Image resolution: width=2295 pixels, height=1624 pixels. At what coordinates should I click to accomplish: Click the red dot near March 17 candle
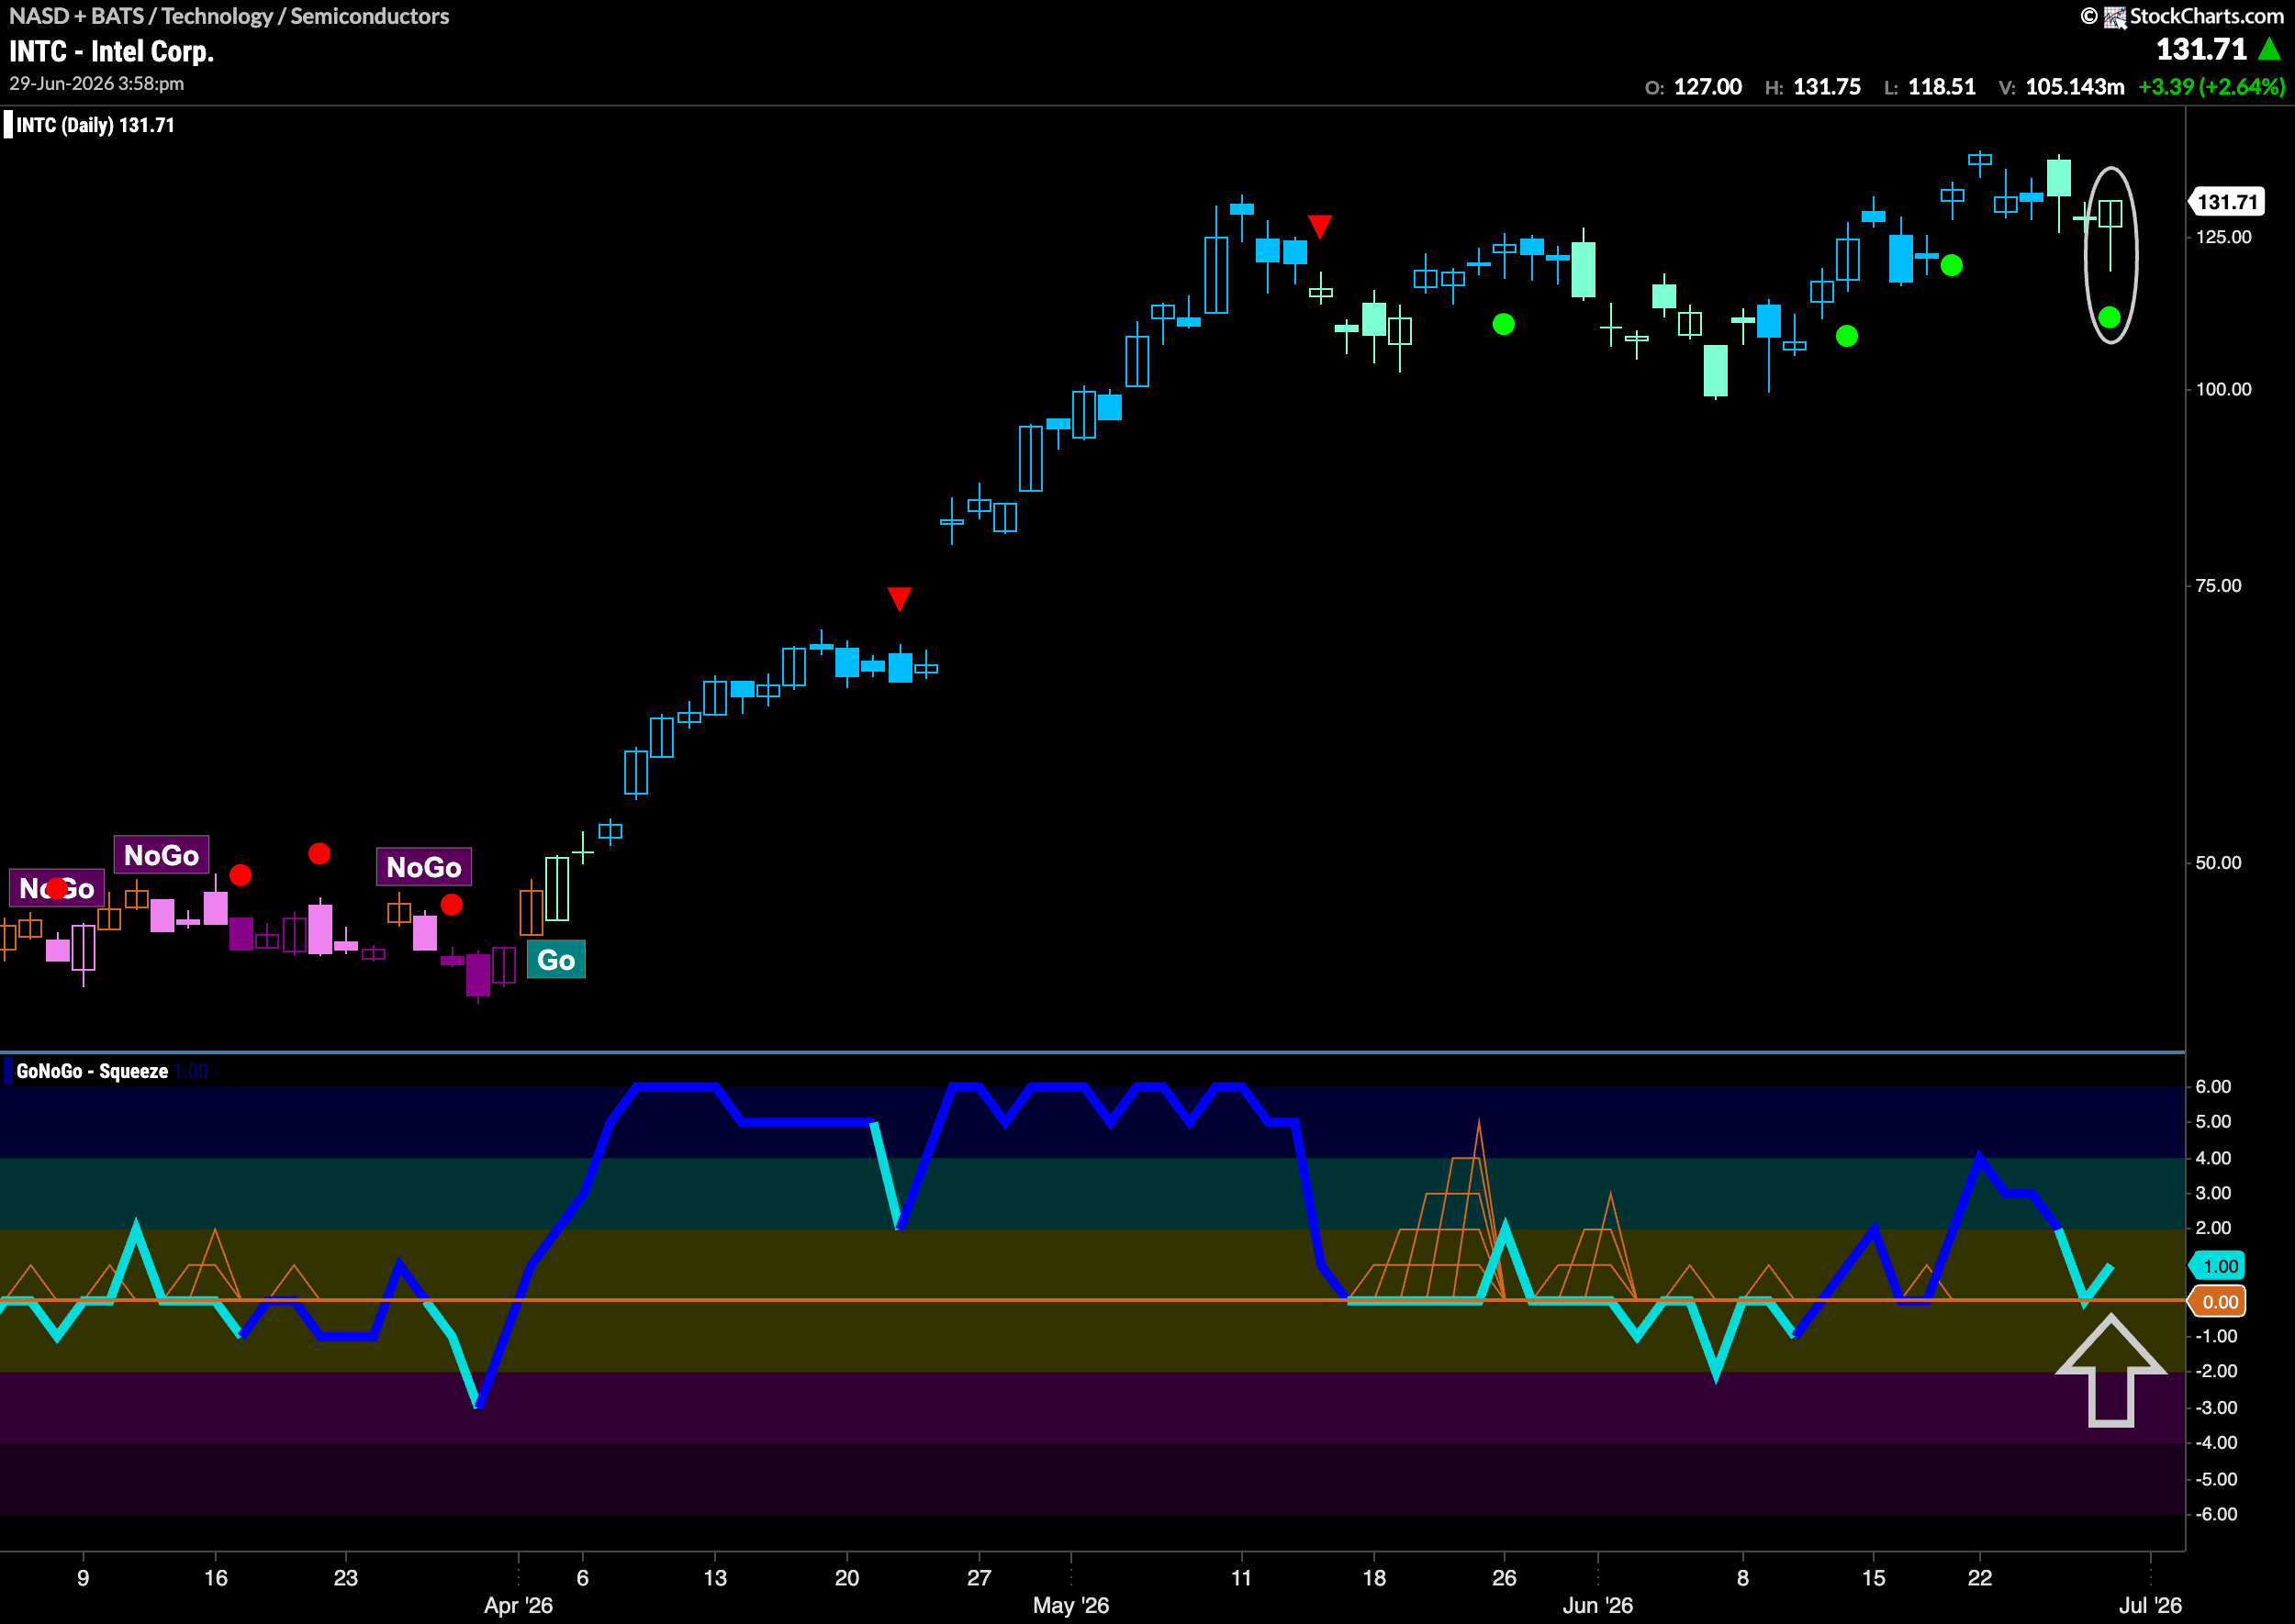click(x=241, y=875)
